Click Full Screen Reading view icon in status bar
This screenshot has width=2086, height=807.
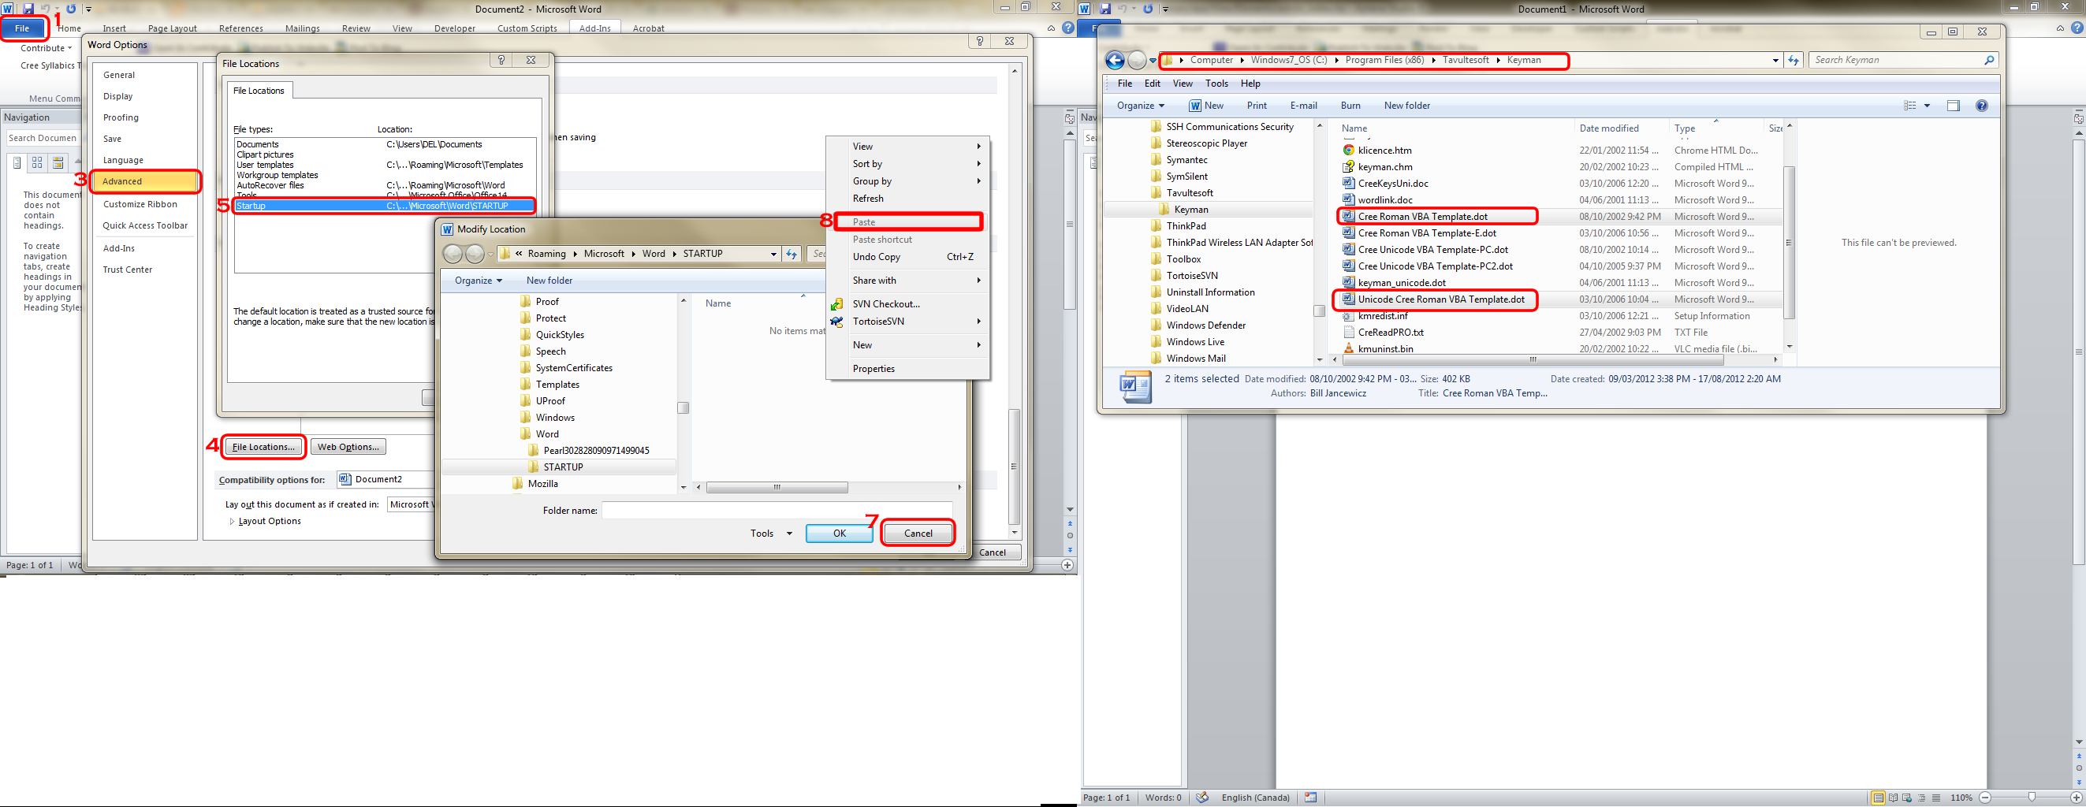point(1893,798)
